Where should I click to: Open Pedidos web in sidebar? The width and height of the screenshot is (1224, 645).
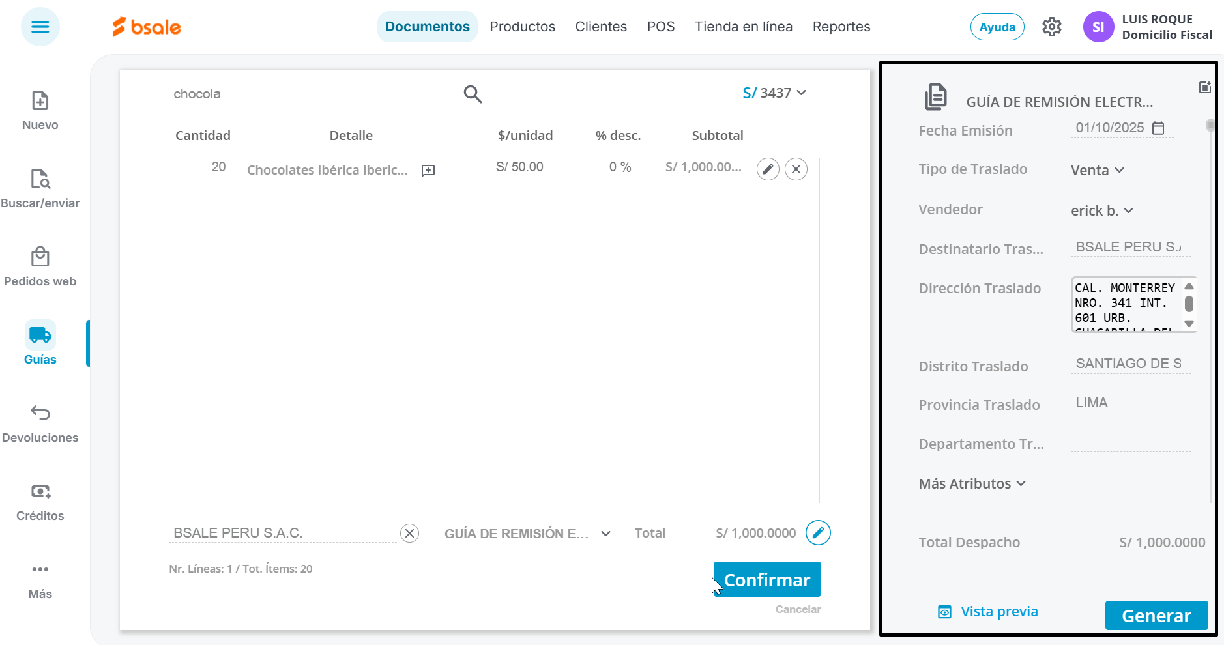(x=40, y=267)
